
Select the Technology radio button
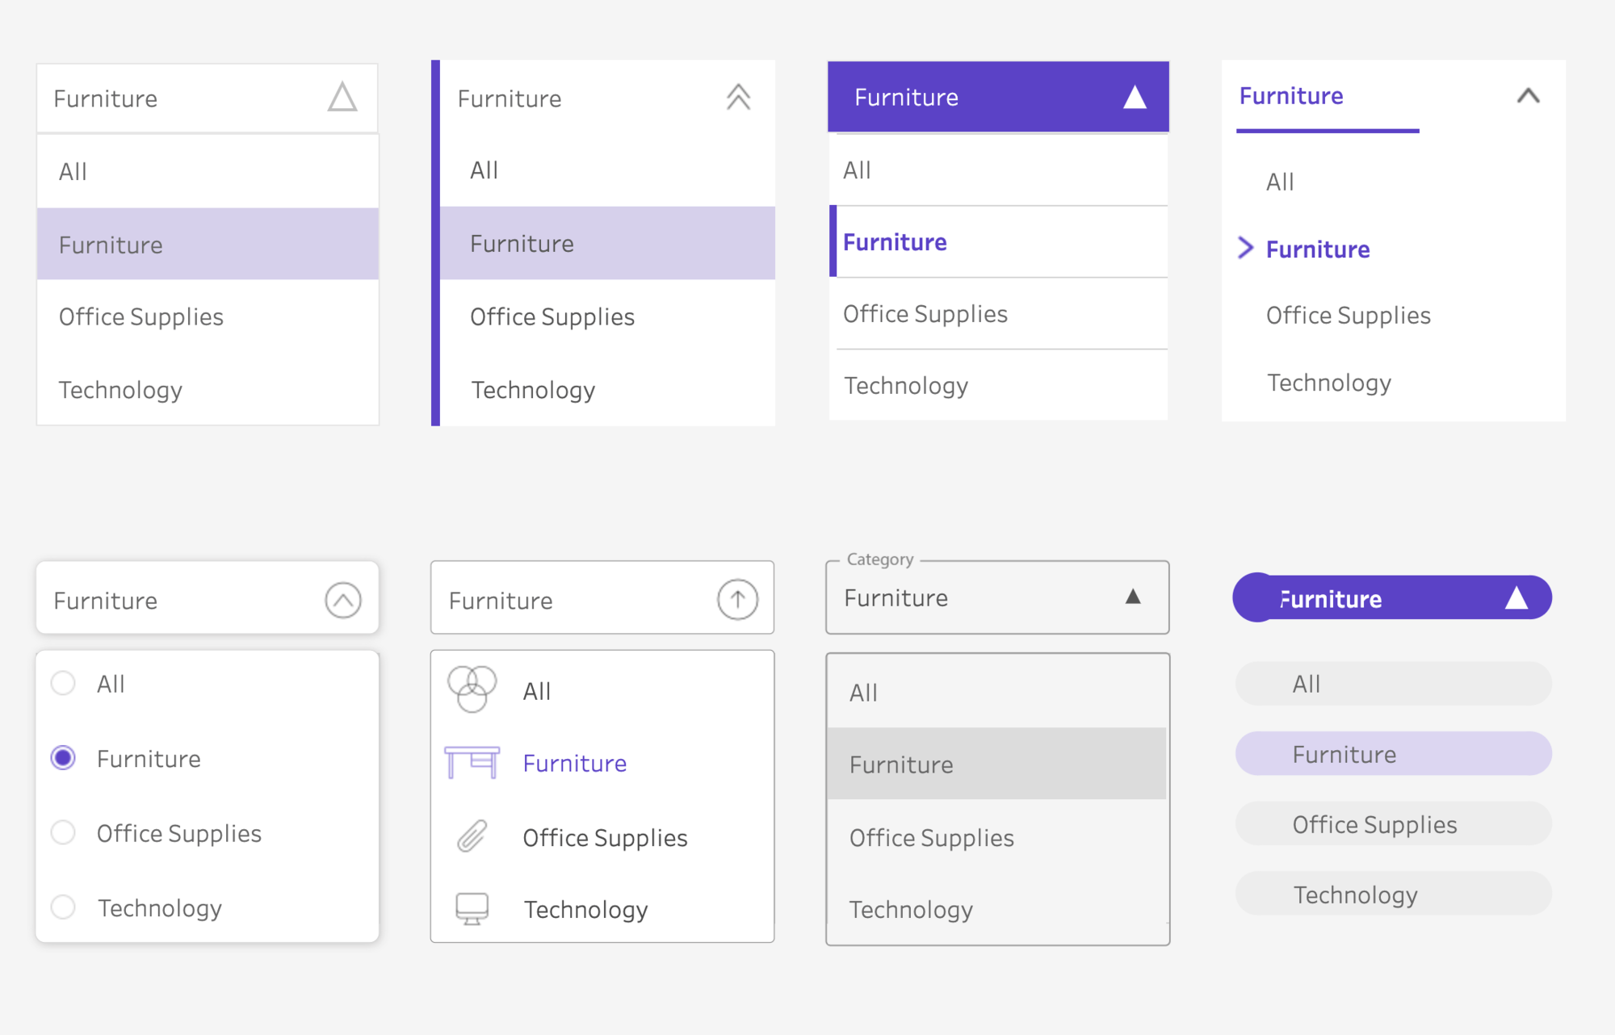tap(62, 907)
